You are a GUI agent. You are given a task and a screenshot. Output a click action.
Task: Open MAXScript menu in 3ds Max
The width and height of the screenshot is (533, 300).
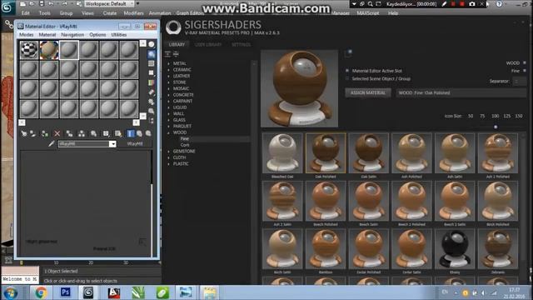tap(368, 13)
